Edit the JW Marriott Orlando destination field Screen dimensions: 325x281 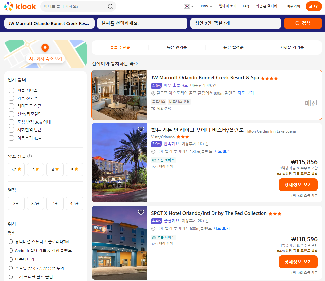point(49,23)
